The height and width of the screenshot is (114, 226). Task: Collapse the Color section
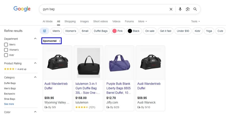coord(35,112)
